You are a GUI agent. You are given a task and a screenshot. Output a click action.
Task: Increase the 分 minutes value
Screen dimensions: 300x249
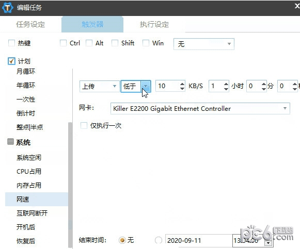pos(264,84)
